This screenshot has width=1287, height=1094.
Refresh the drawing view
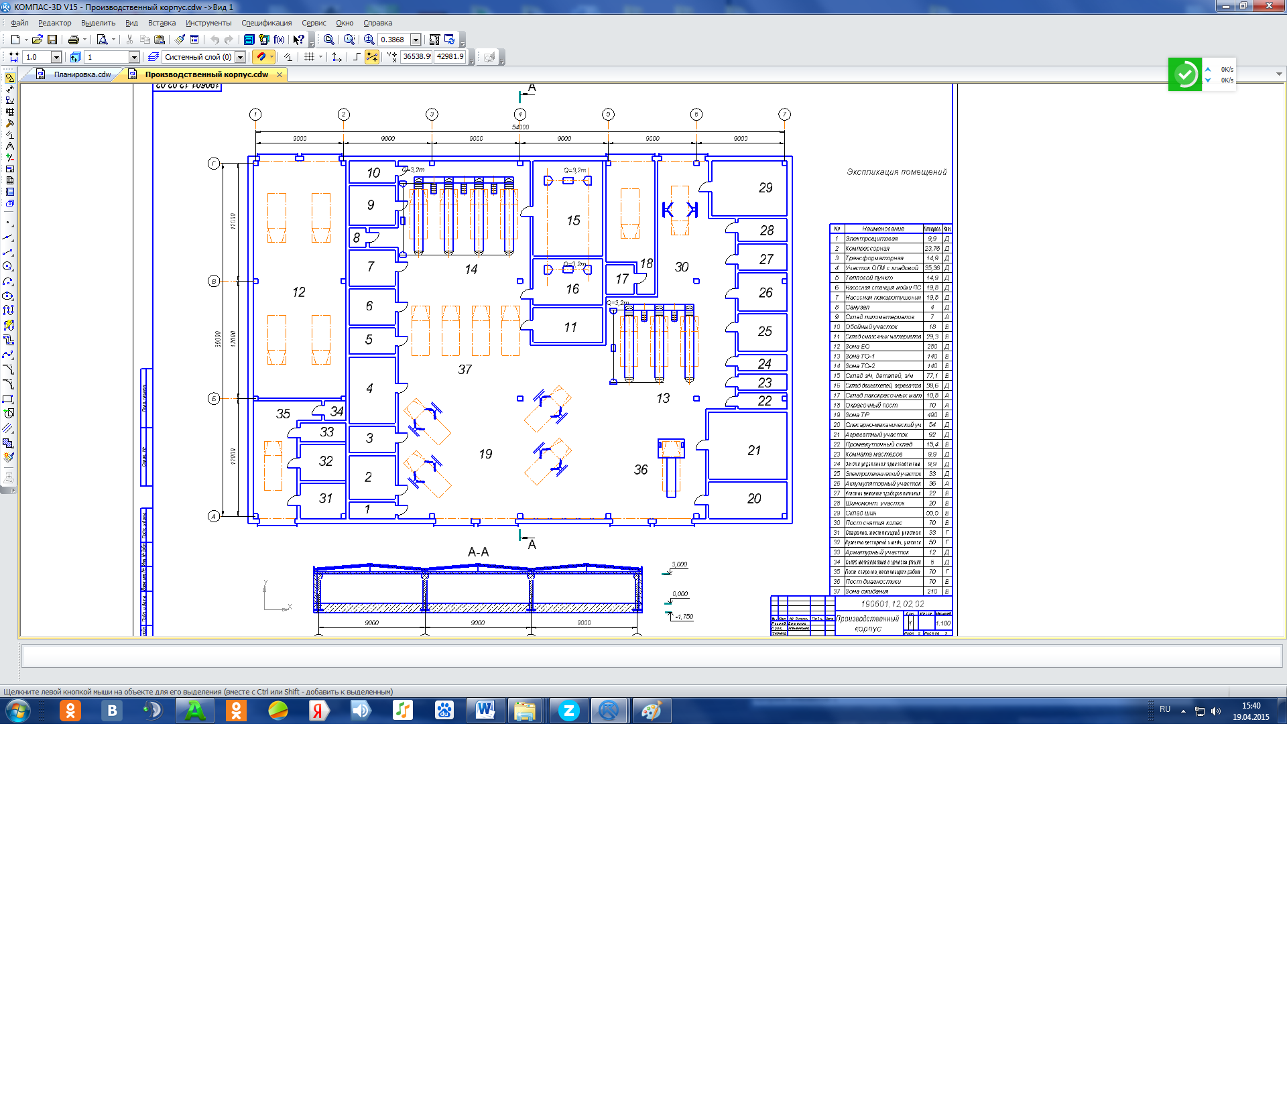[x=450, y=40]
